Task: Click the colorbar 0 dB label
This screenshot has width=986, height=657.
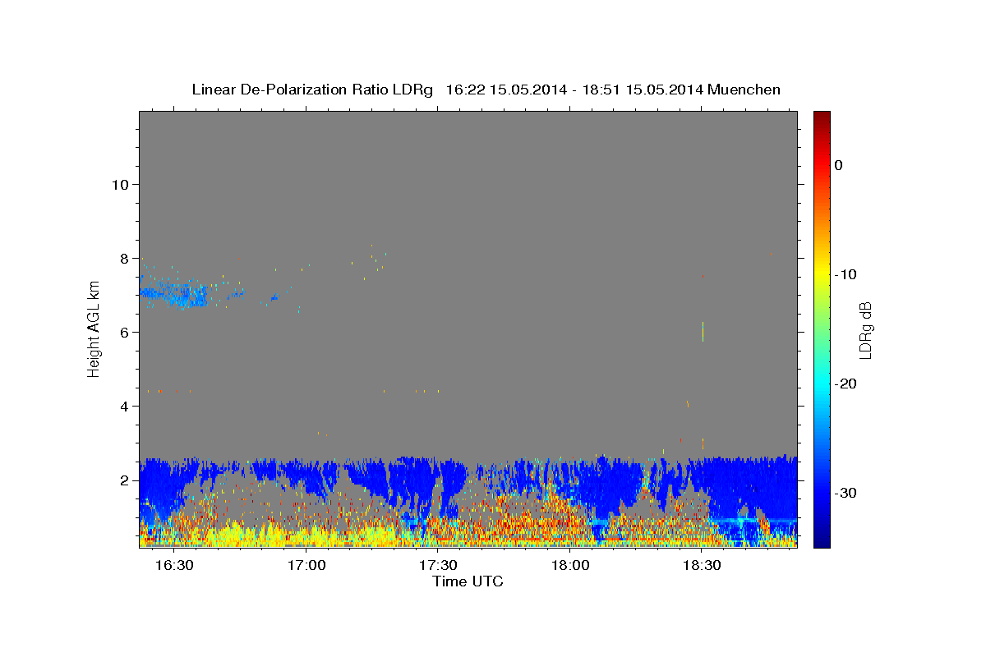Action: click(x=839, y=165)
